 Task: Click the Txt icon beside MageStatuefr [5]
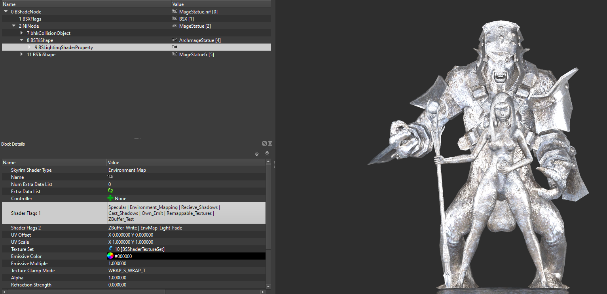174,55
